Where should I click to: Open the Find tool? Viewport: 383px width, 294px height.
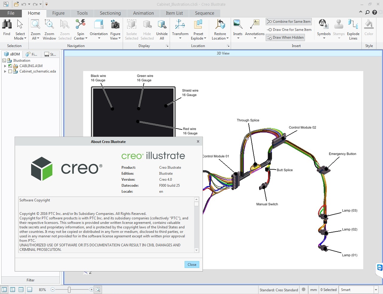7,28
